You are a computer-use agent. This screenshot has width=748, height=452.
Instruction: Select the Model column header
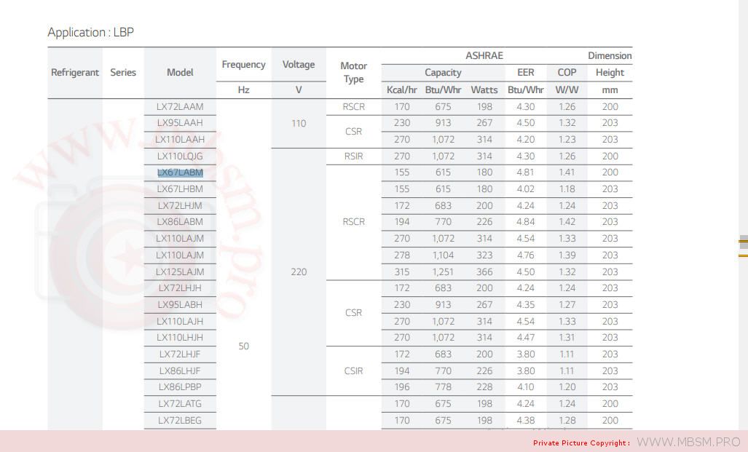coord(180,73)
